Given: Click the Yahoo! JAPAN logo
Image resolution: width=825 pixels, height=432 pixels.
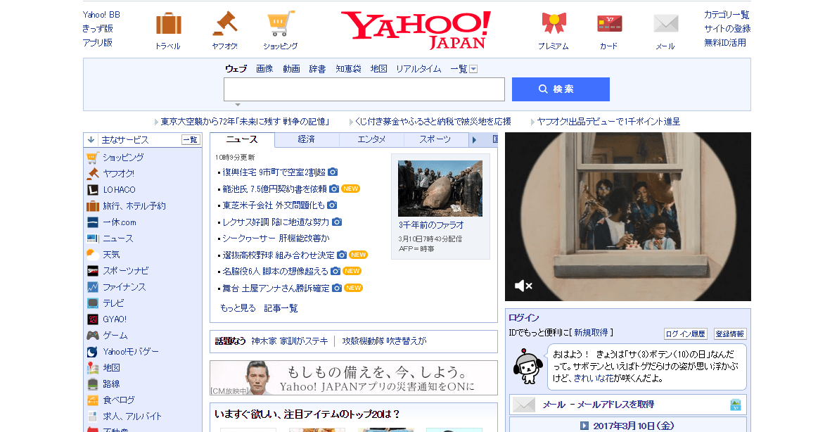Looking at the screenshot, I should [x=416, y=30].
